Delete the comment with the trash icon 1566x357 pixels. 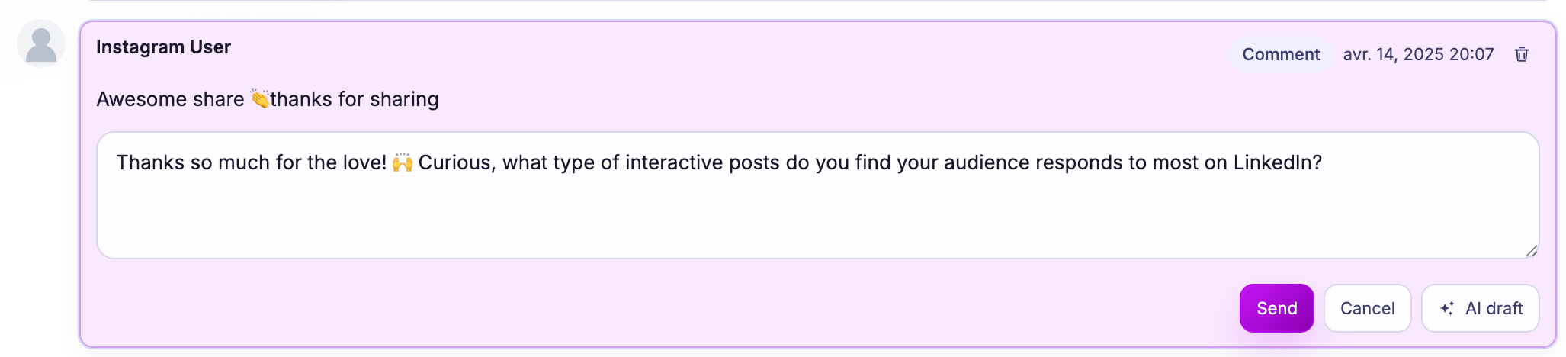click(1521, 54)
